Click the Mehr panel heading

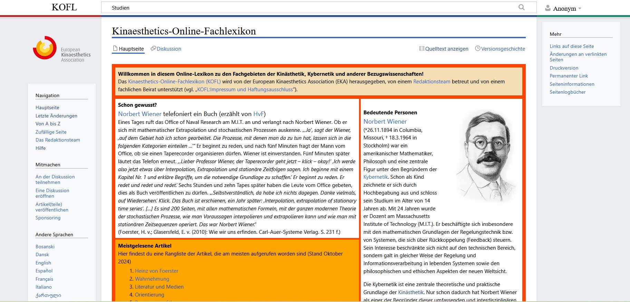555,34
